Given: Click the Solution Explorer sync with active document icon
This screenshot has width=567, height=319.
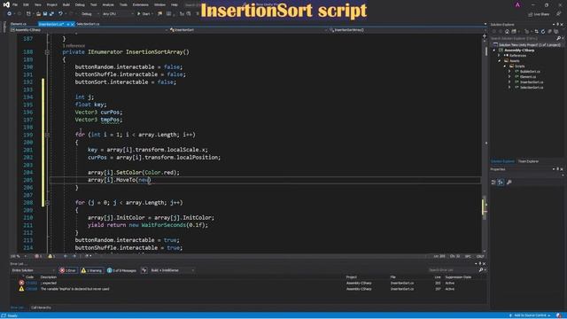Looking at the screenshot, I should 536,32.
